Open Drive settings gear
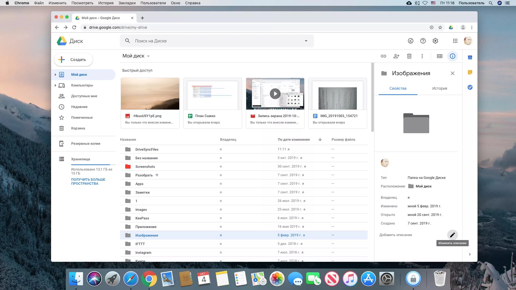This screenshot has height=290, width=516. click(435, 41)
